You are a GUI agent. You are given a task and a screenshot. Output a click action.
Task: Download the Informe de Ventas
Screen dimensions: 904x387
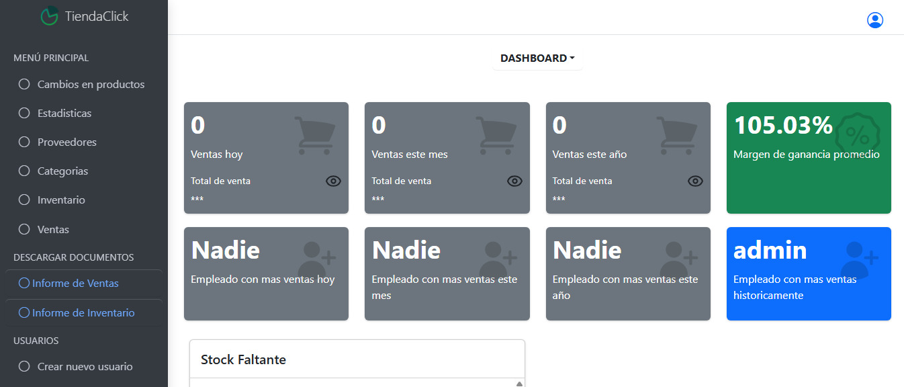pyautogui.click(x=75, y=284)
